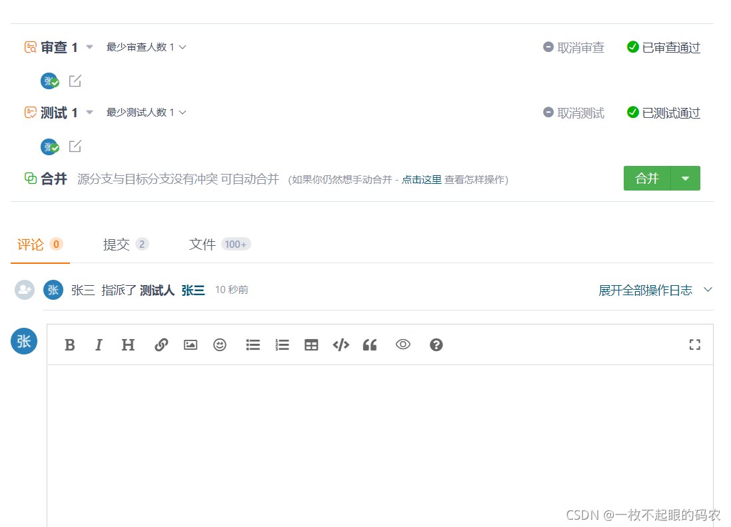This screenshot has width=731, height=527.
Task: Insert a heading using the H icon
Action: click(128, 344)
